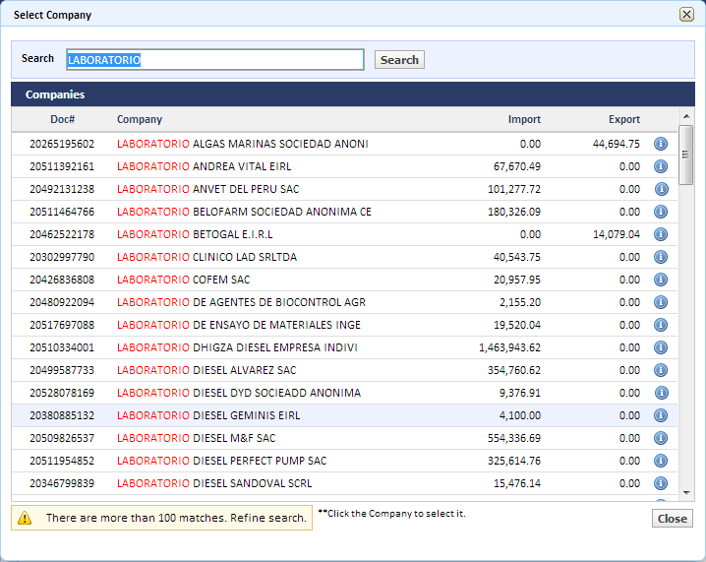
Task: Click Doc# 20511392161
Action: [x=62, y=166]
